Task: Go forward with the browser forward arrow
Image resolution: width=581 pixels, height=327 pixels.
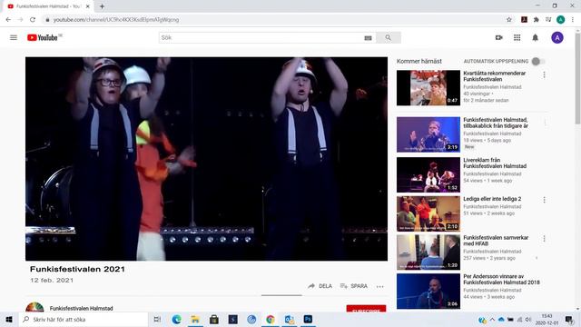Action: click(x=20, y=20)
